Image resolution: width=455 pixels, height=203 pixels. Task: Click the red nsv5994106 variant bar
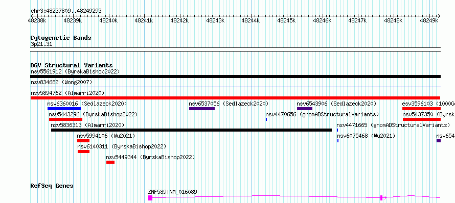[83, 141]
